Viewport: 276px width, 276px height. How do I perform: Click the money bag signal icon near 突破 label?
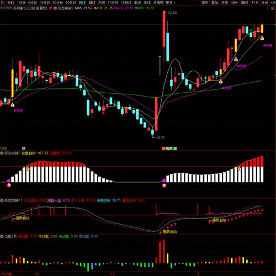pyautogui.click(x=13, y=105)
